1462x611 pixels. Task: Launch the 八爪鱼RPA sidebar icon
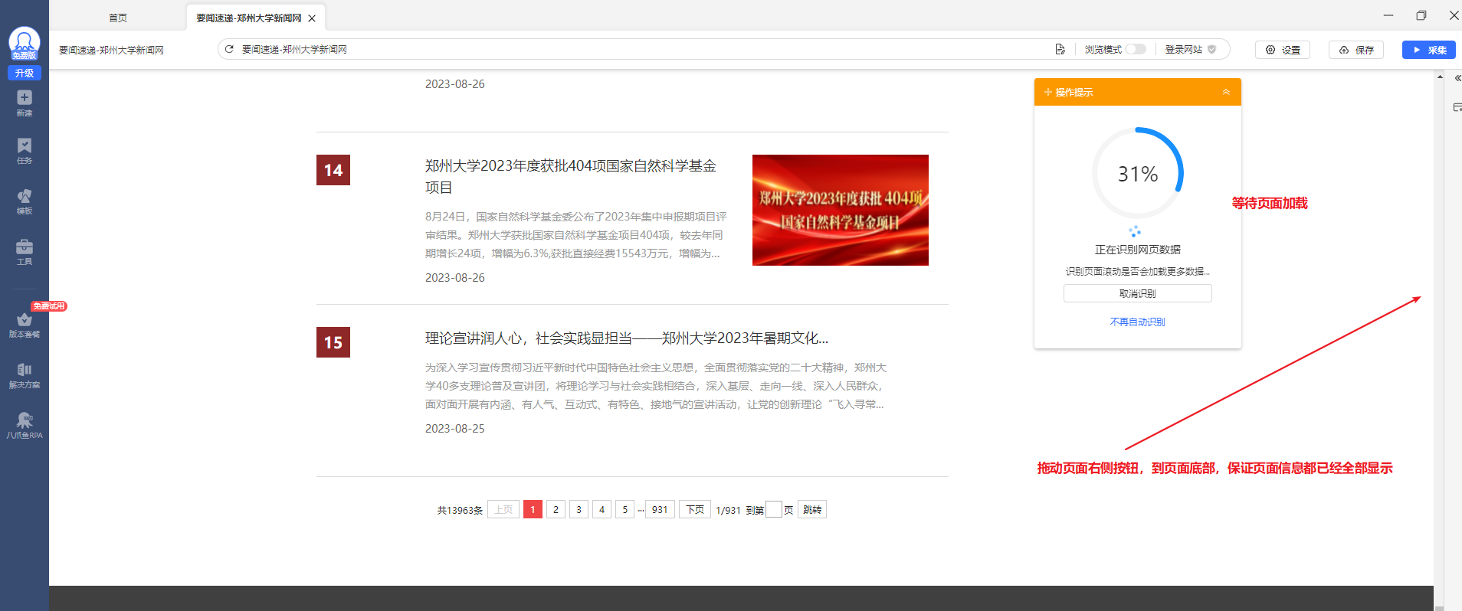click(25, 426)
